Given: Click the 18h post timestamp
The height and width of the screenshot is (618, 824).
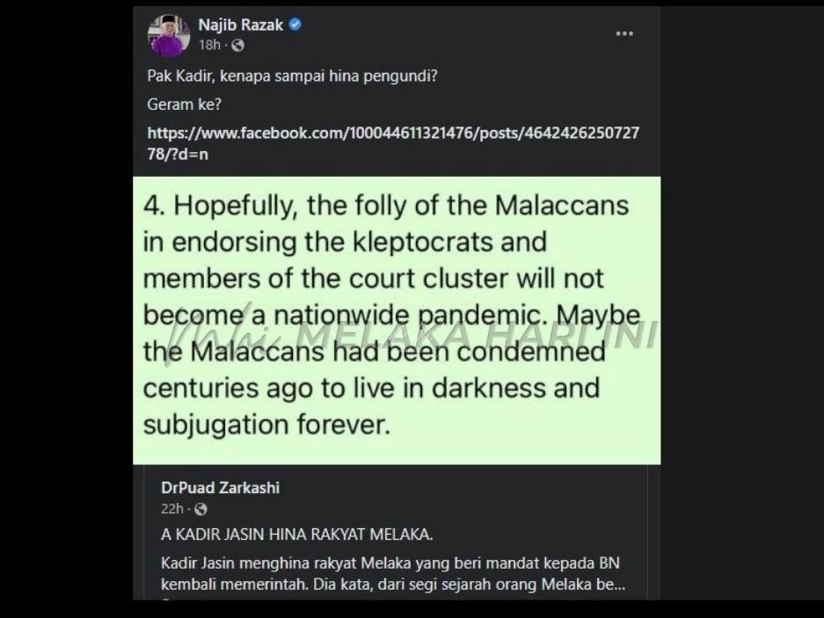Looking at the screenshot, I should pyautogui.click(x=209, y=45).
